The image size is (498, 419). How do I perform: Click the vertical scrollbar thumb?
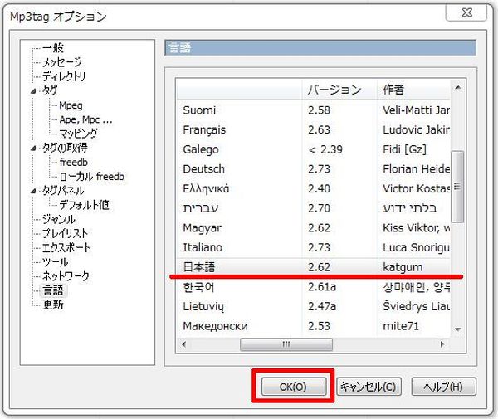[x=457, y=187]
